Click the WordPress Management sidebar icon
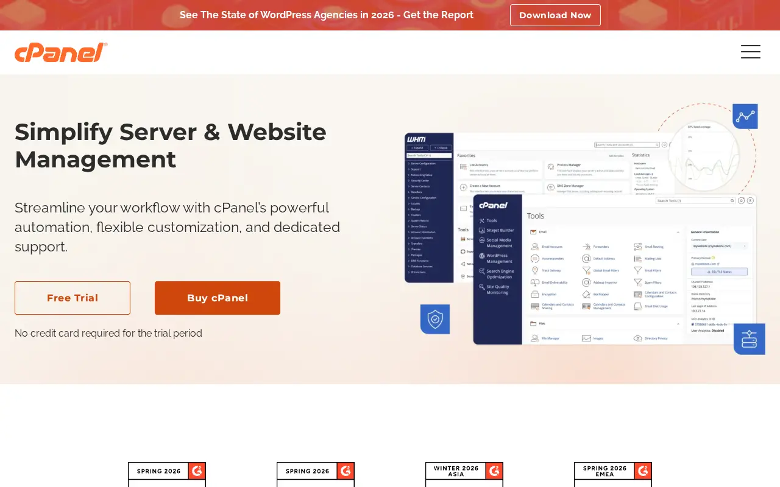780x487 pixels. click(x=481, y=256)
